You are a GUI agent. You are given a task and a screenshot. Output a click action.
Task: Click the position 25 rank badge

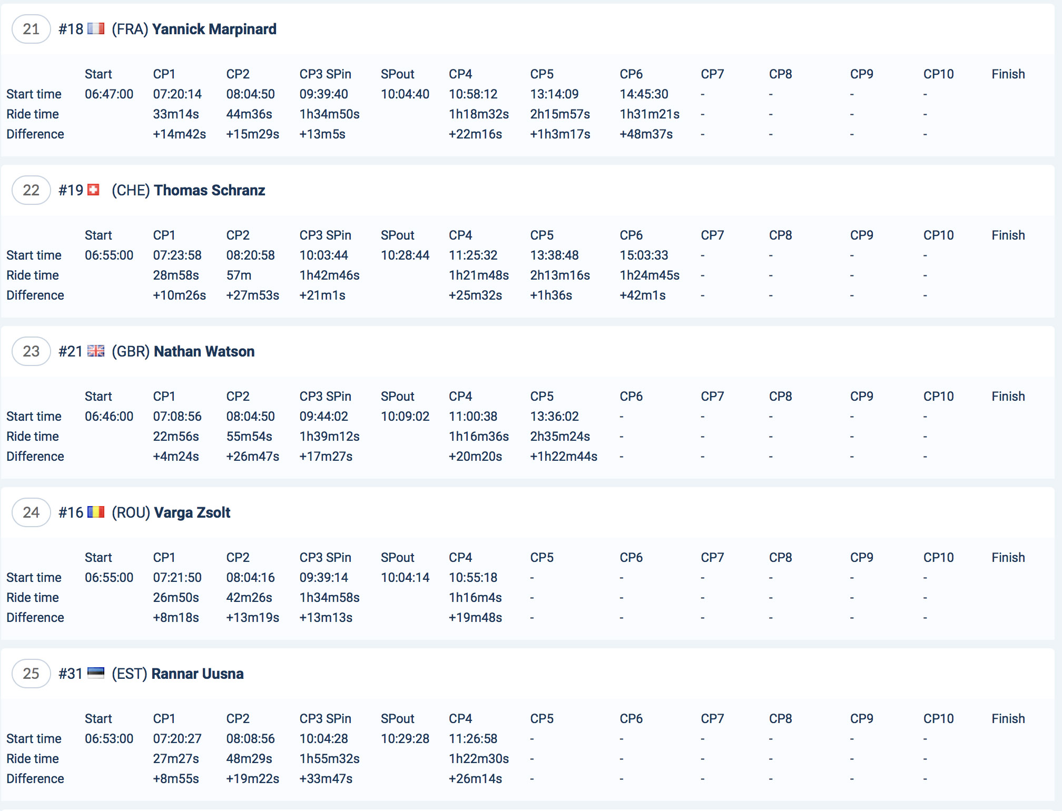tap(31, 674)
